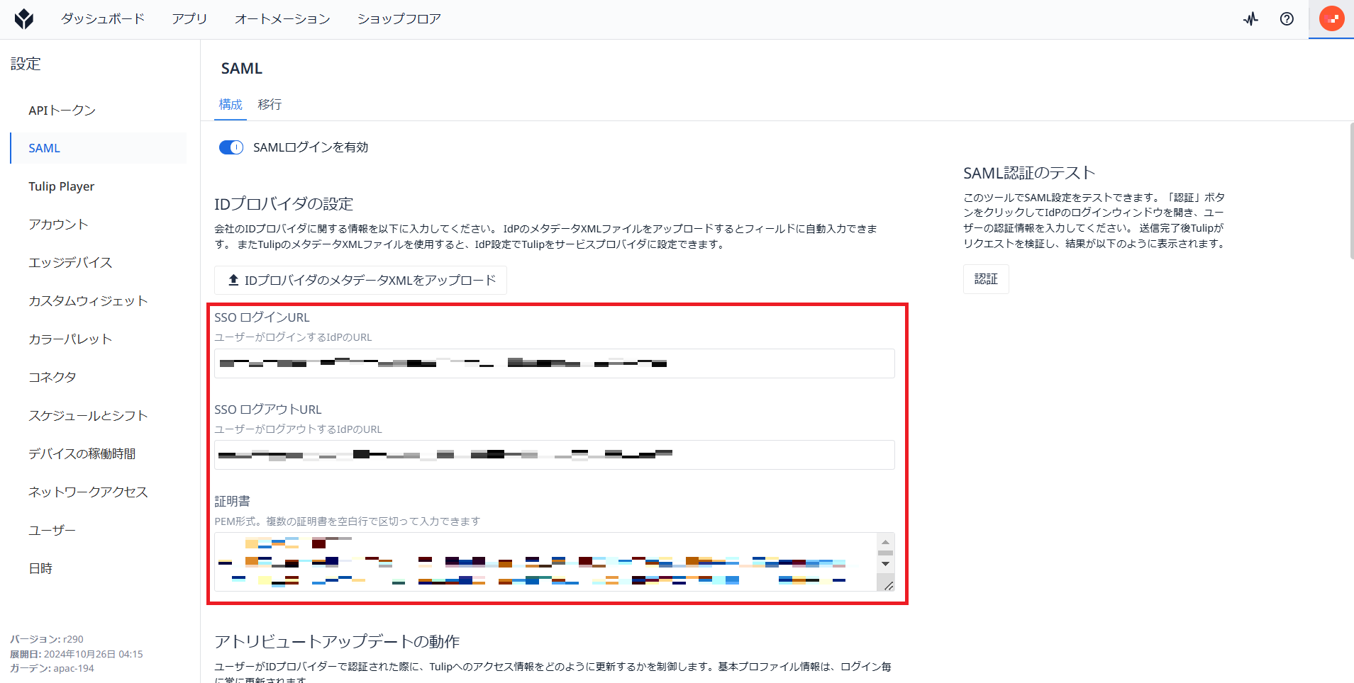Select SAML in settings sidebar

click(x=99, y=148)
